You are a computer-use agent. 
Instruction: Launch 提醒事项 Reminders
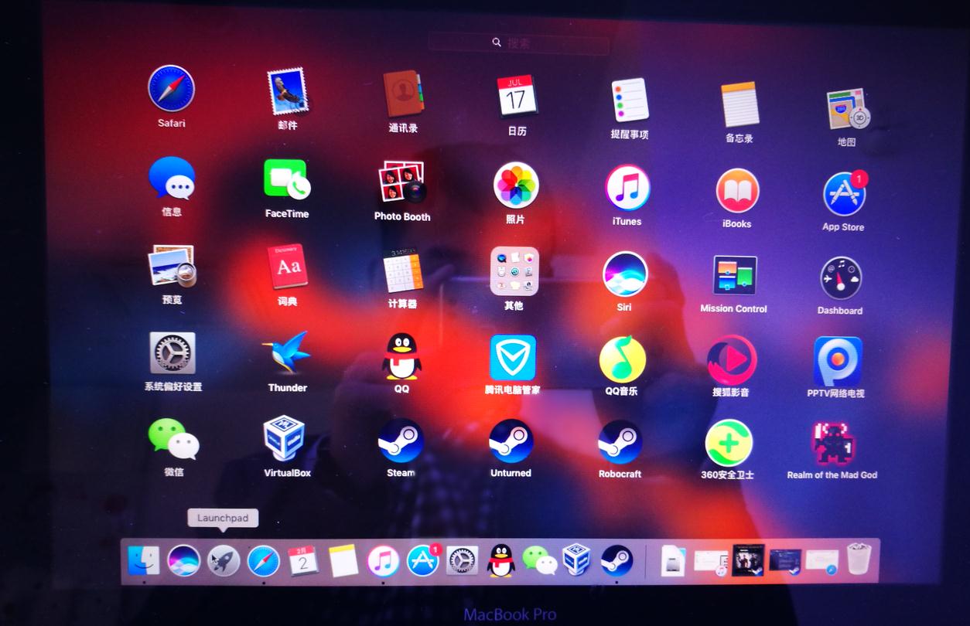tap(630, 100)
